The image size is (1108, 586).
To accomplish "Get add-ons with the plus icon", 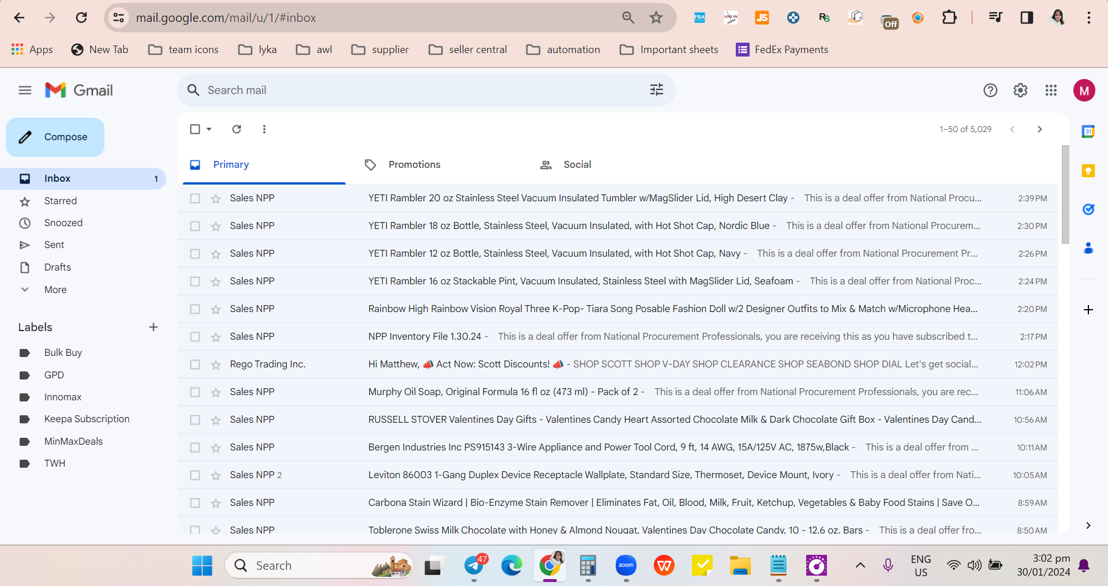I will click(1088, 310).
